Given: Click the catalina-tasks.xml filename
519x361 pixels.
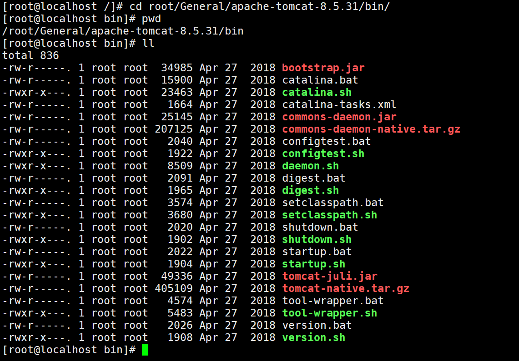Looking at the screenshot, I should coord(339,104).
